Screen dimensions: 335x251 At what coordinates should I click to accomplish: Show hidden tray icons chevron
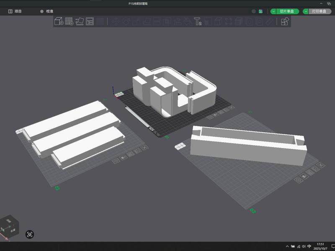287,246
